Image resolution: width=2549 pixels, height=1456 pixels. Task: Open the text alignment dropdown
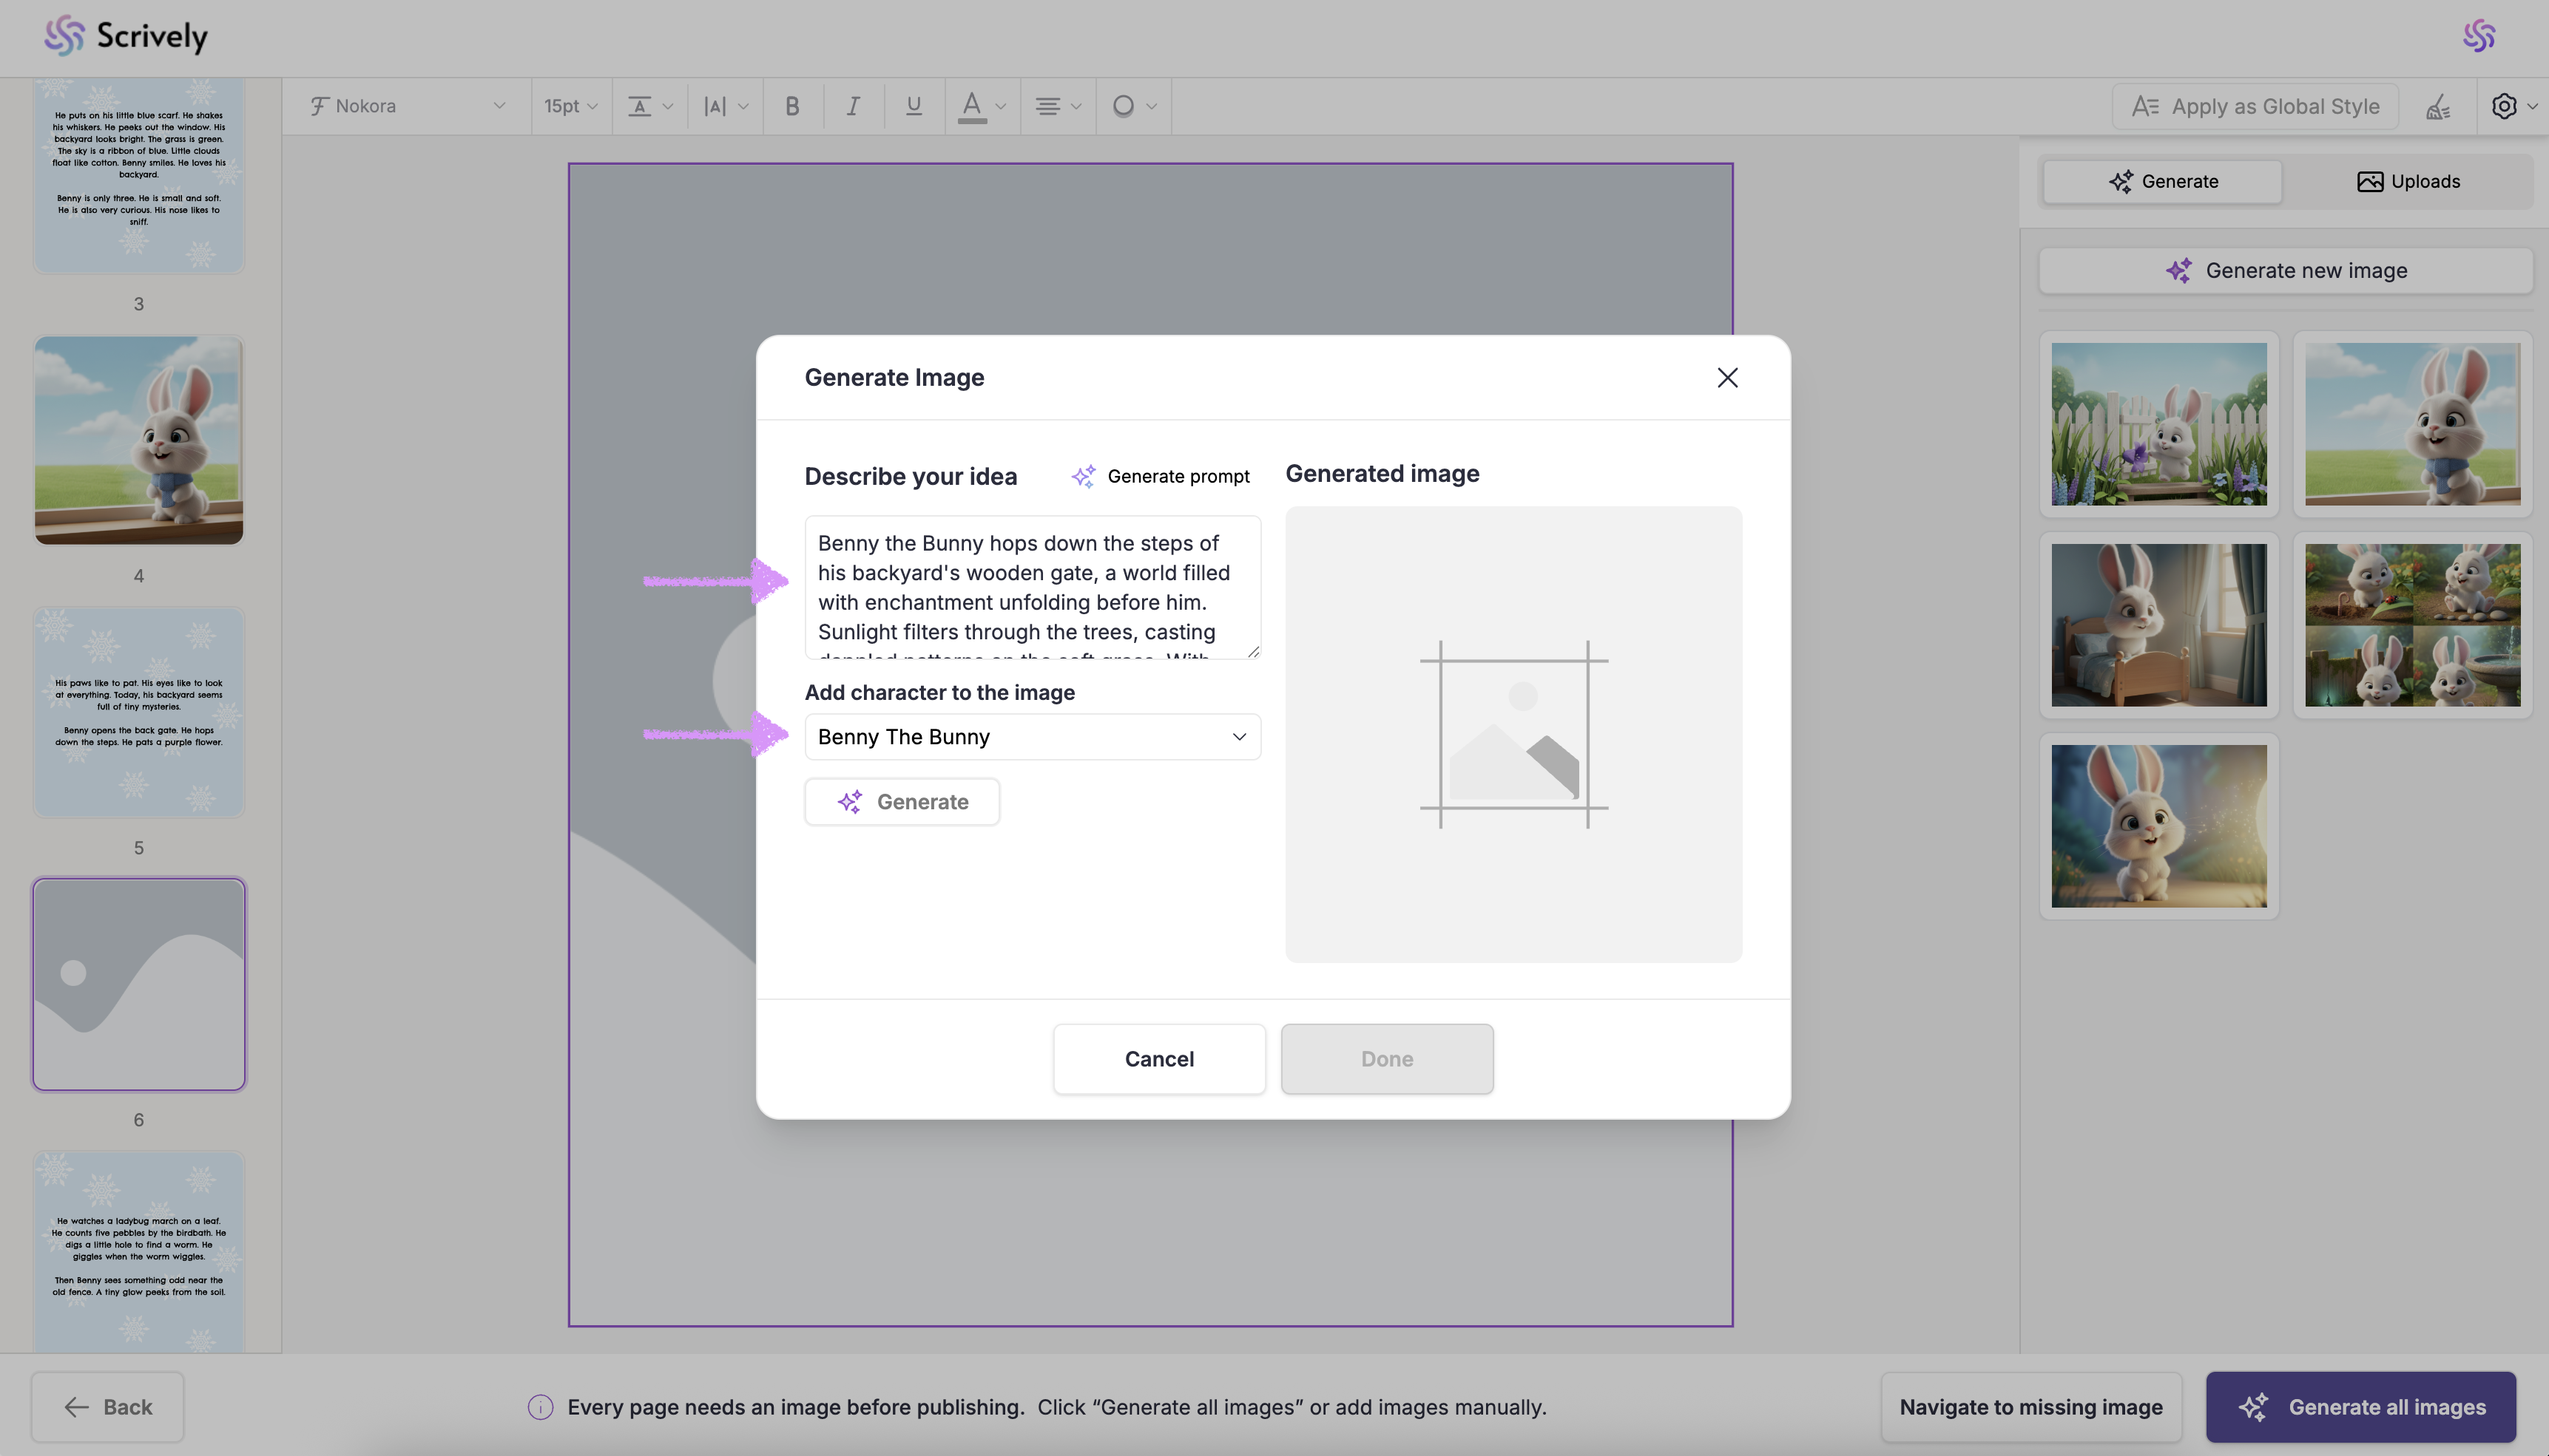1058,106
